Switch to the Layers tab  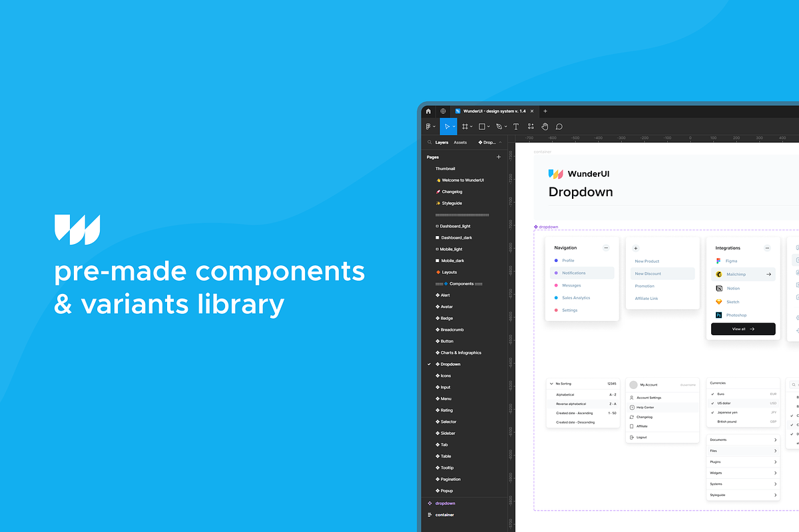(x=441, y=142)
